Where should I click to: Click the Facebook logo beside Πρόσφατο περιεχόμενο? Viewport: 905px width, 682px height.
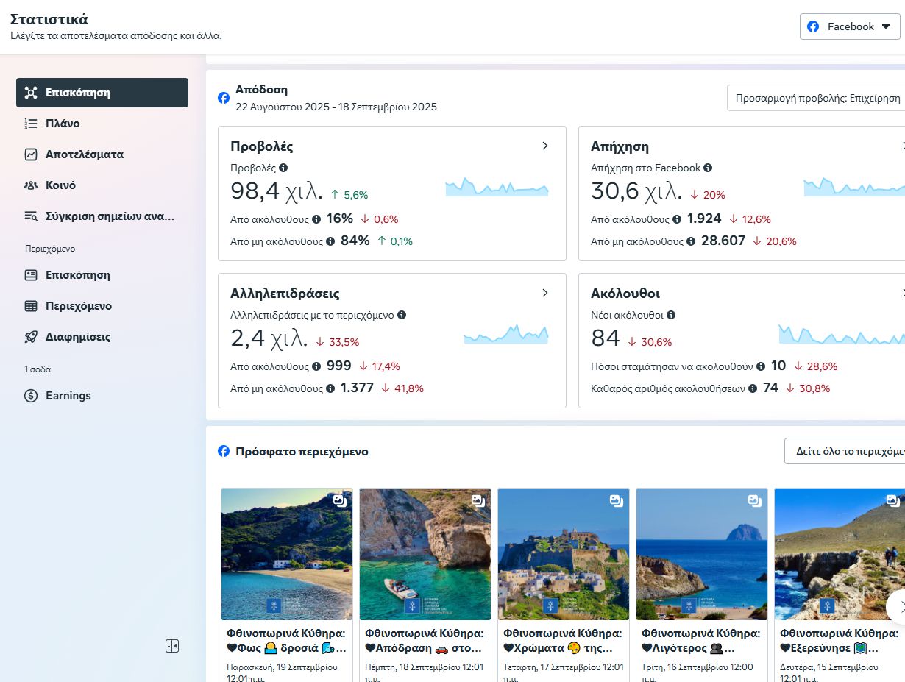coord(224,451)
